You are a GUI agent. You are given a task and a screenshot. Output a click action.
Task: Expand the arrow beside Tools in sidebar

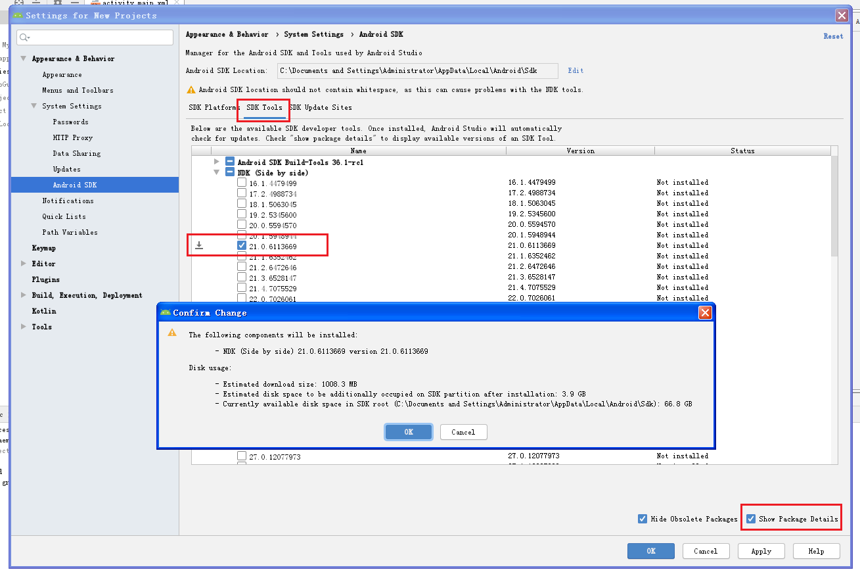click(24, 327)
